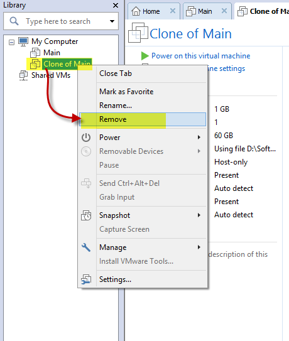Screen dimensions: 289x341
Task: Click the My Computer monitor icon
Action: 23,41
